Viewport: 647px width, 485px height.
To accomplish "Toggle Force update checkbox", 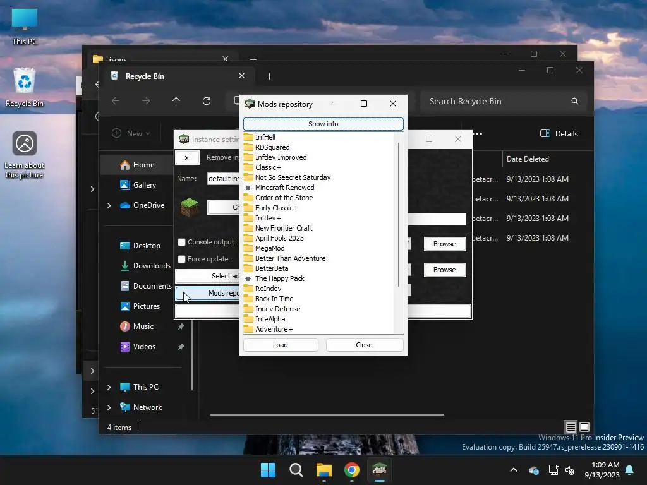I will pos(181,259).
